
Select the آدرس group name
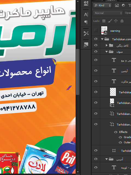(120, 159)
